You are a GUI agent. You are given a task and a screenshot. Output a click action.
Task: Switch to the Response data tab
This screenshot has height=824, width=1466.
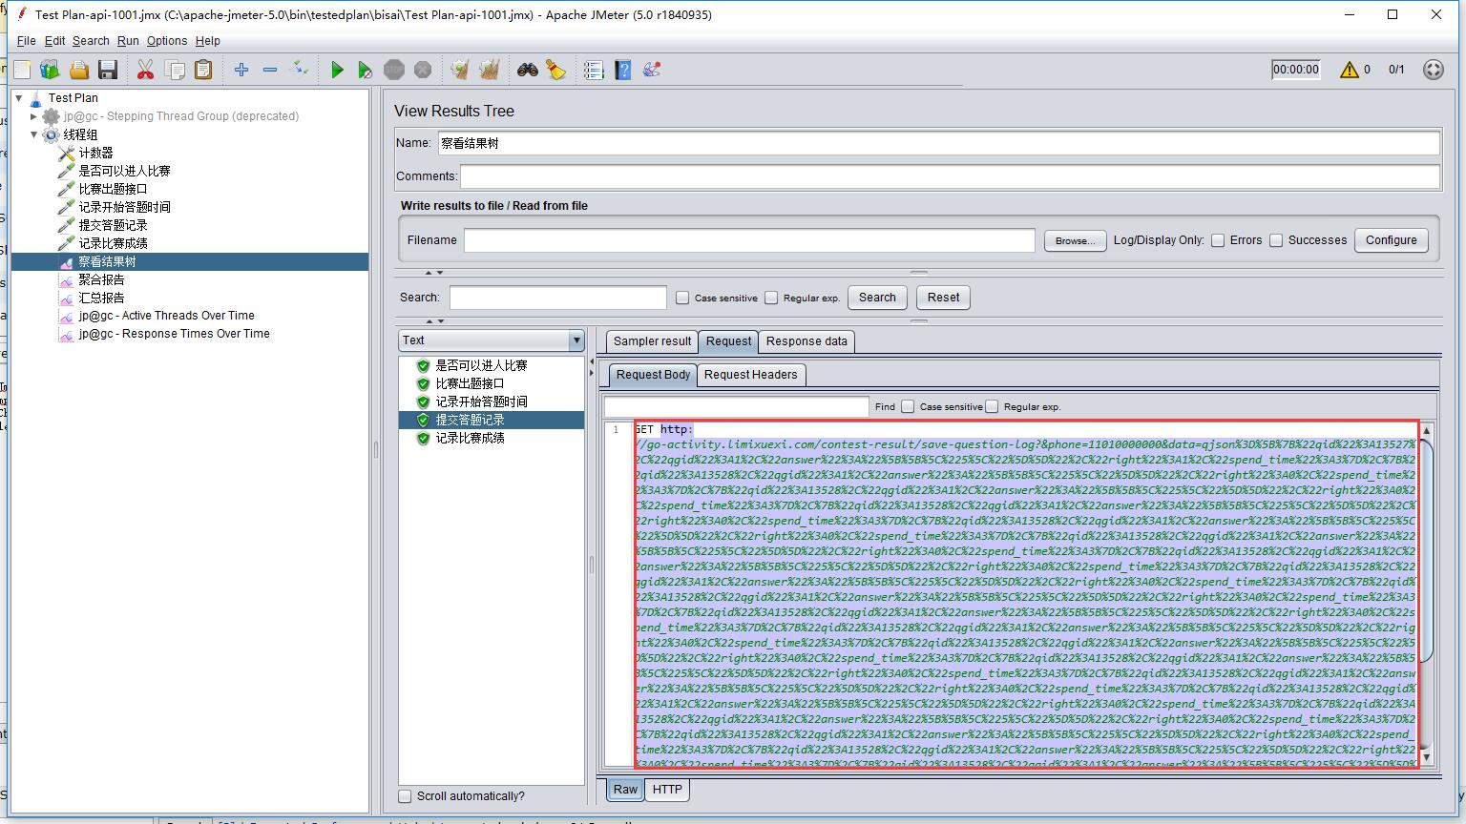tap(806, 341)
